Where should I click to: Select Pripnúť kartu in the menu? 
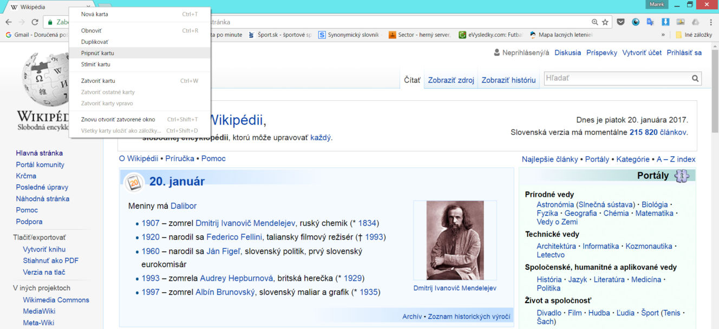[x=140, y=53]
